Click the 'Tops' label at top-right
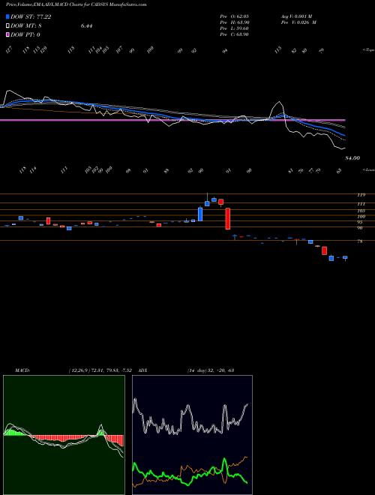 [x=369, y=50]
